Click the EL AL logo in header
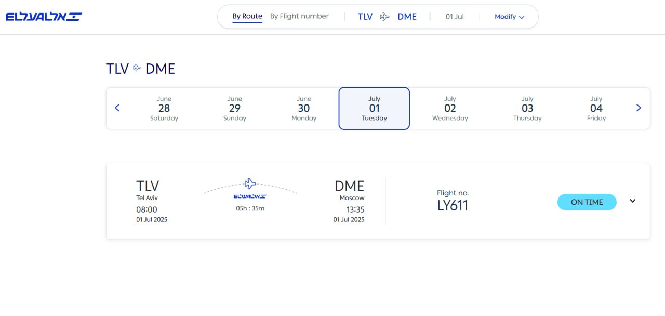The width and height of the screenshot is (665, 316). (44, 17)
